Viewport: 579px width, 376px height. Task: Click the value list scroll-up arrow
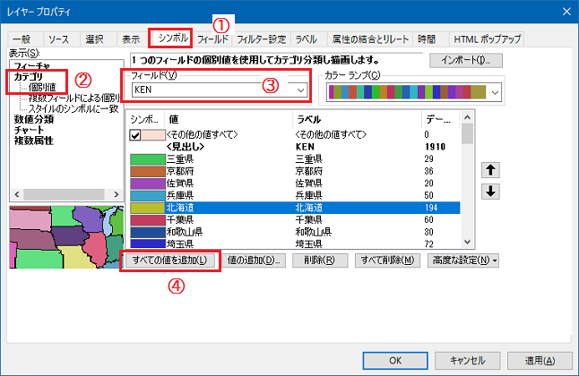[x=467, y=117]
